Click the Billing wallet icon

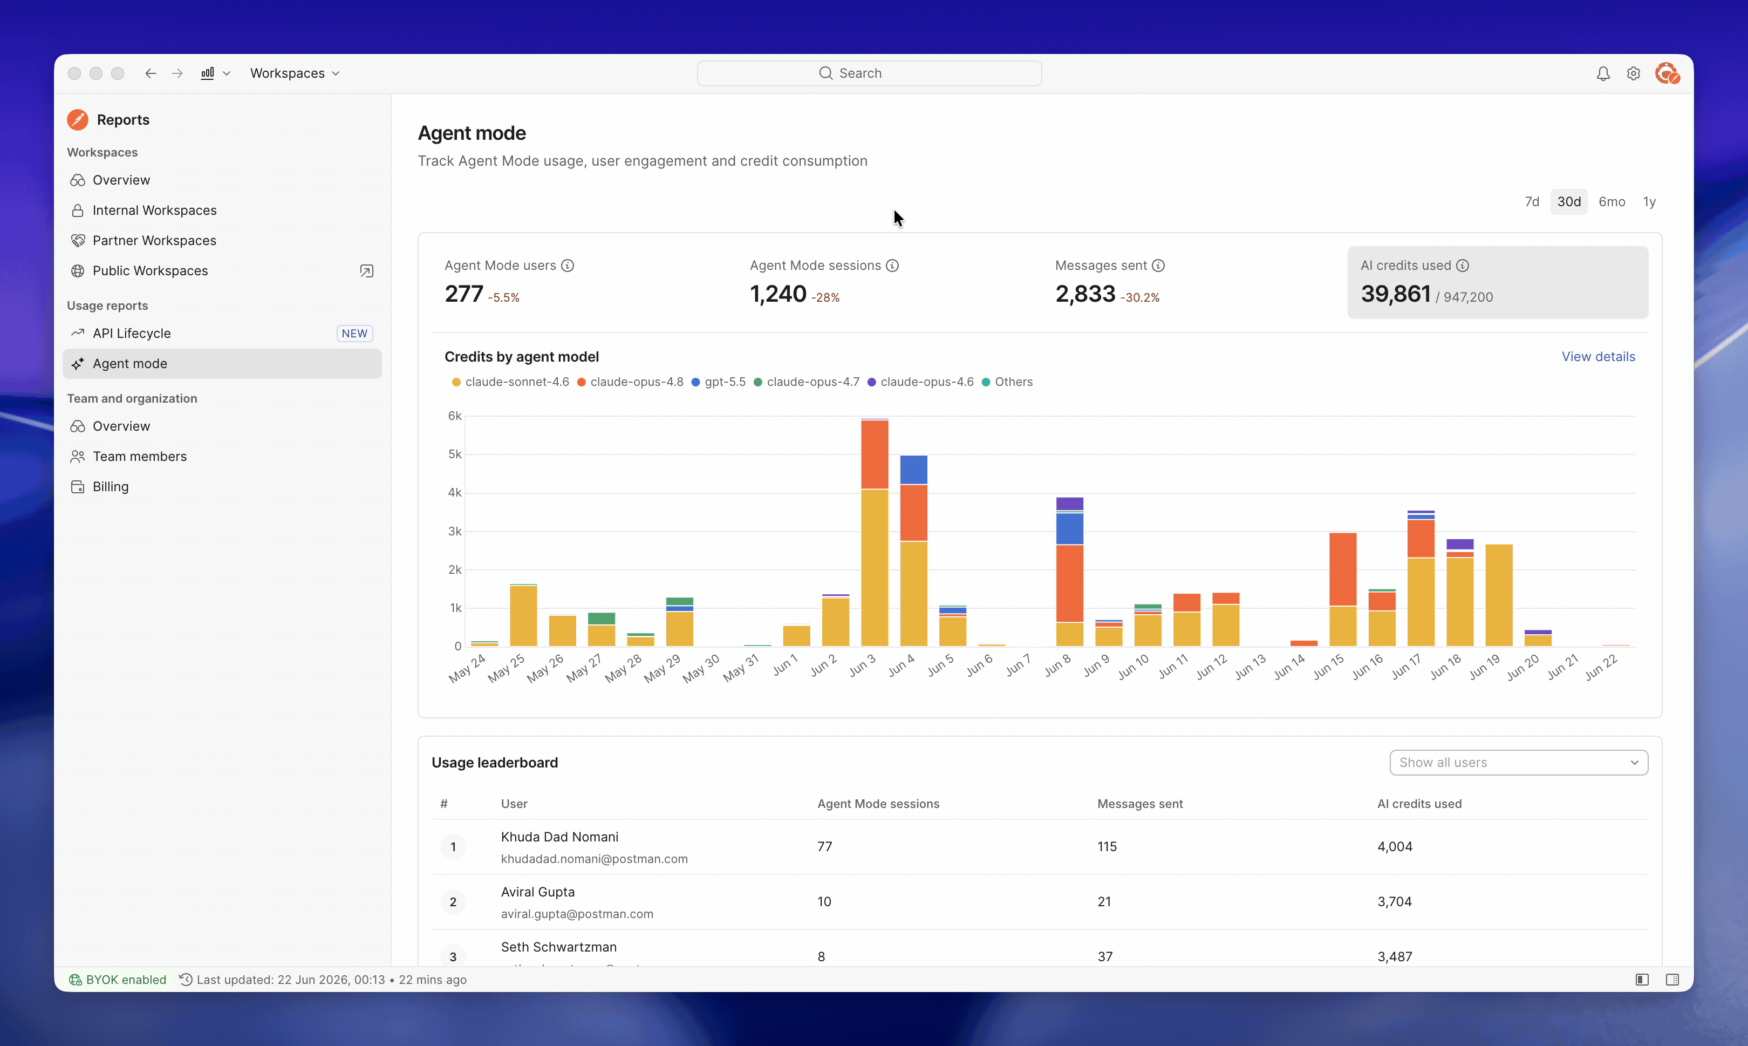point(78,486)
